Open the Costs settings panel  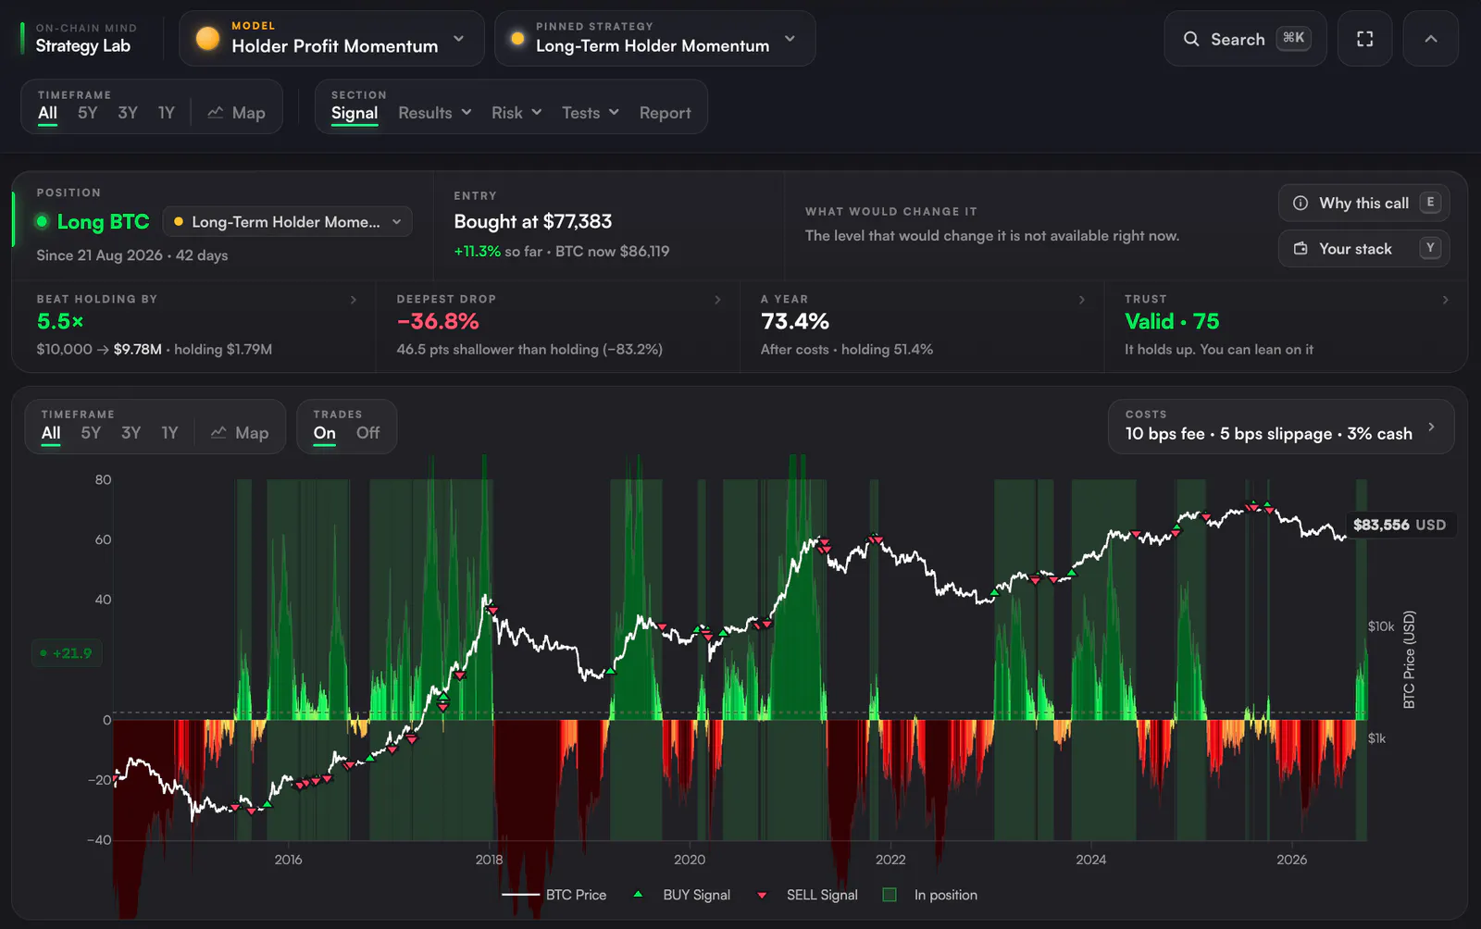click(x=1281, y=426)
